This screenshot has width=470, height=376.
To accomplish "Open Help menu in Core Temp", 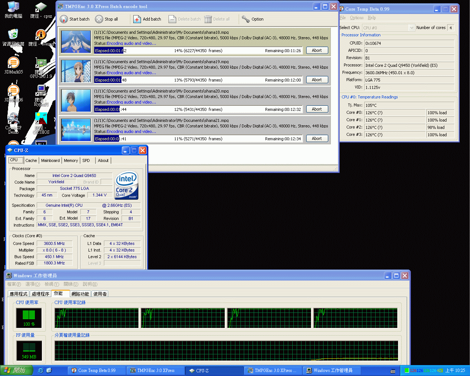I will tap(372, 18).
